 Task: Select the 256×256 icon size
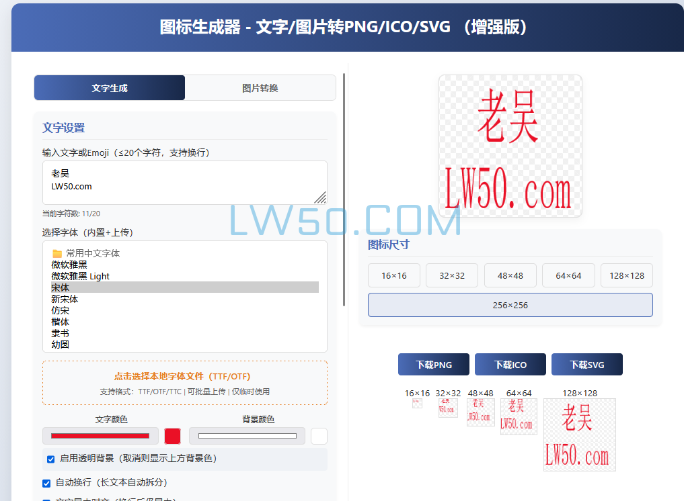[510, 304]
